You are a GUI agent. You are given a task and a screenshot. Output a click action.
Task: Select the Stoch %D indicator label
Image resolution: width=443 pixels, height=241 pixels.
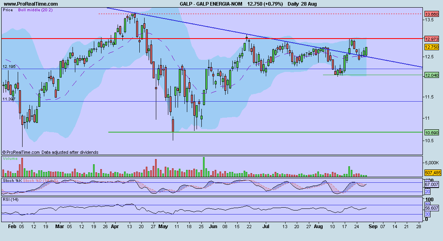[x=40, y=180]
